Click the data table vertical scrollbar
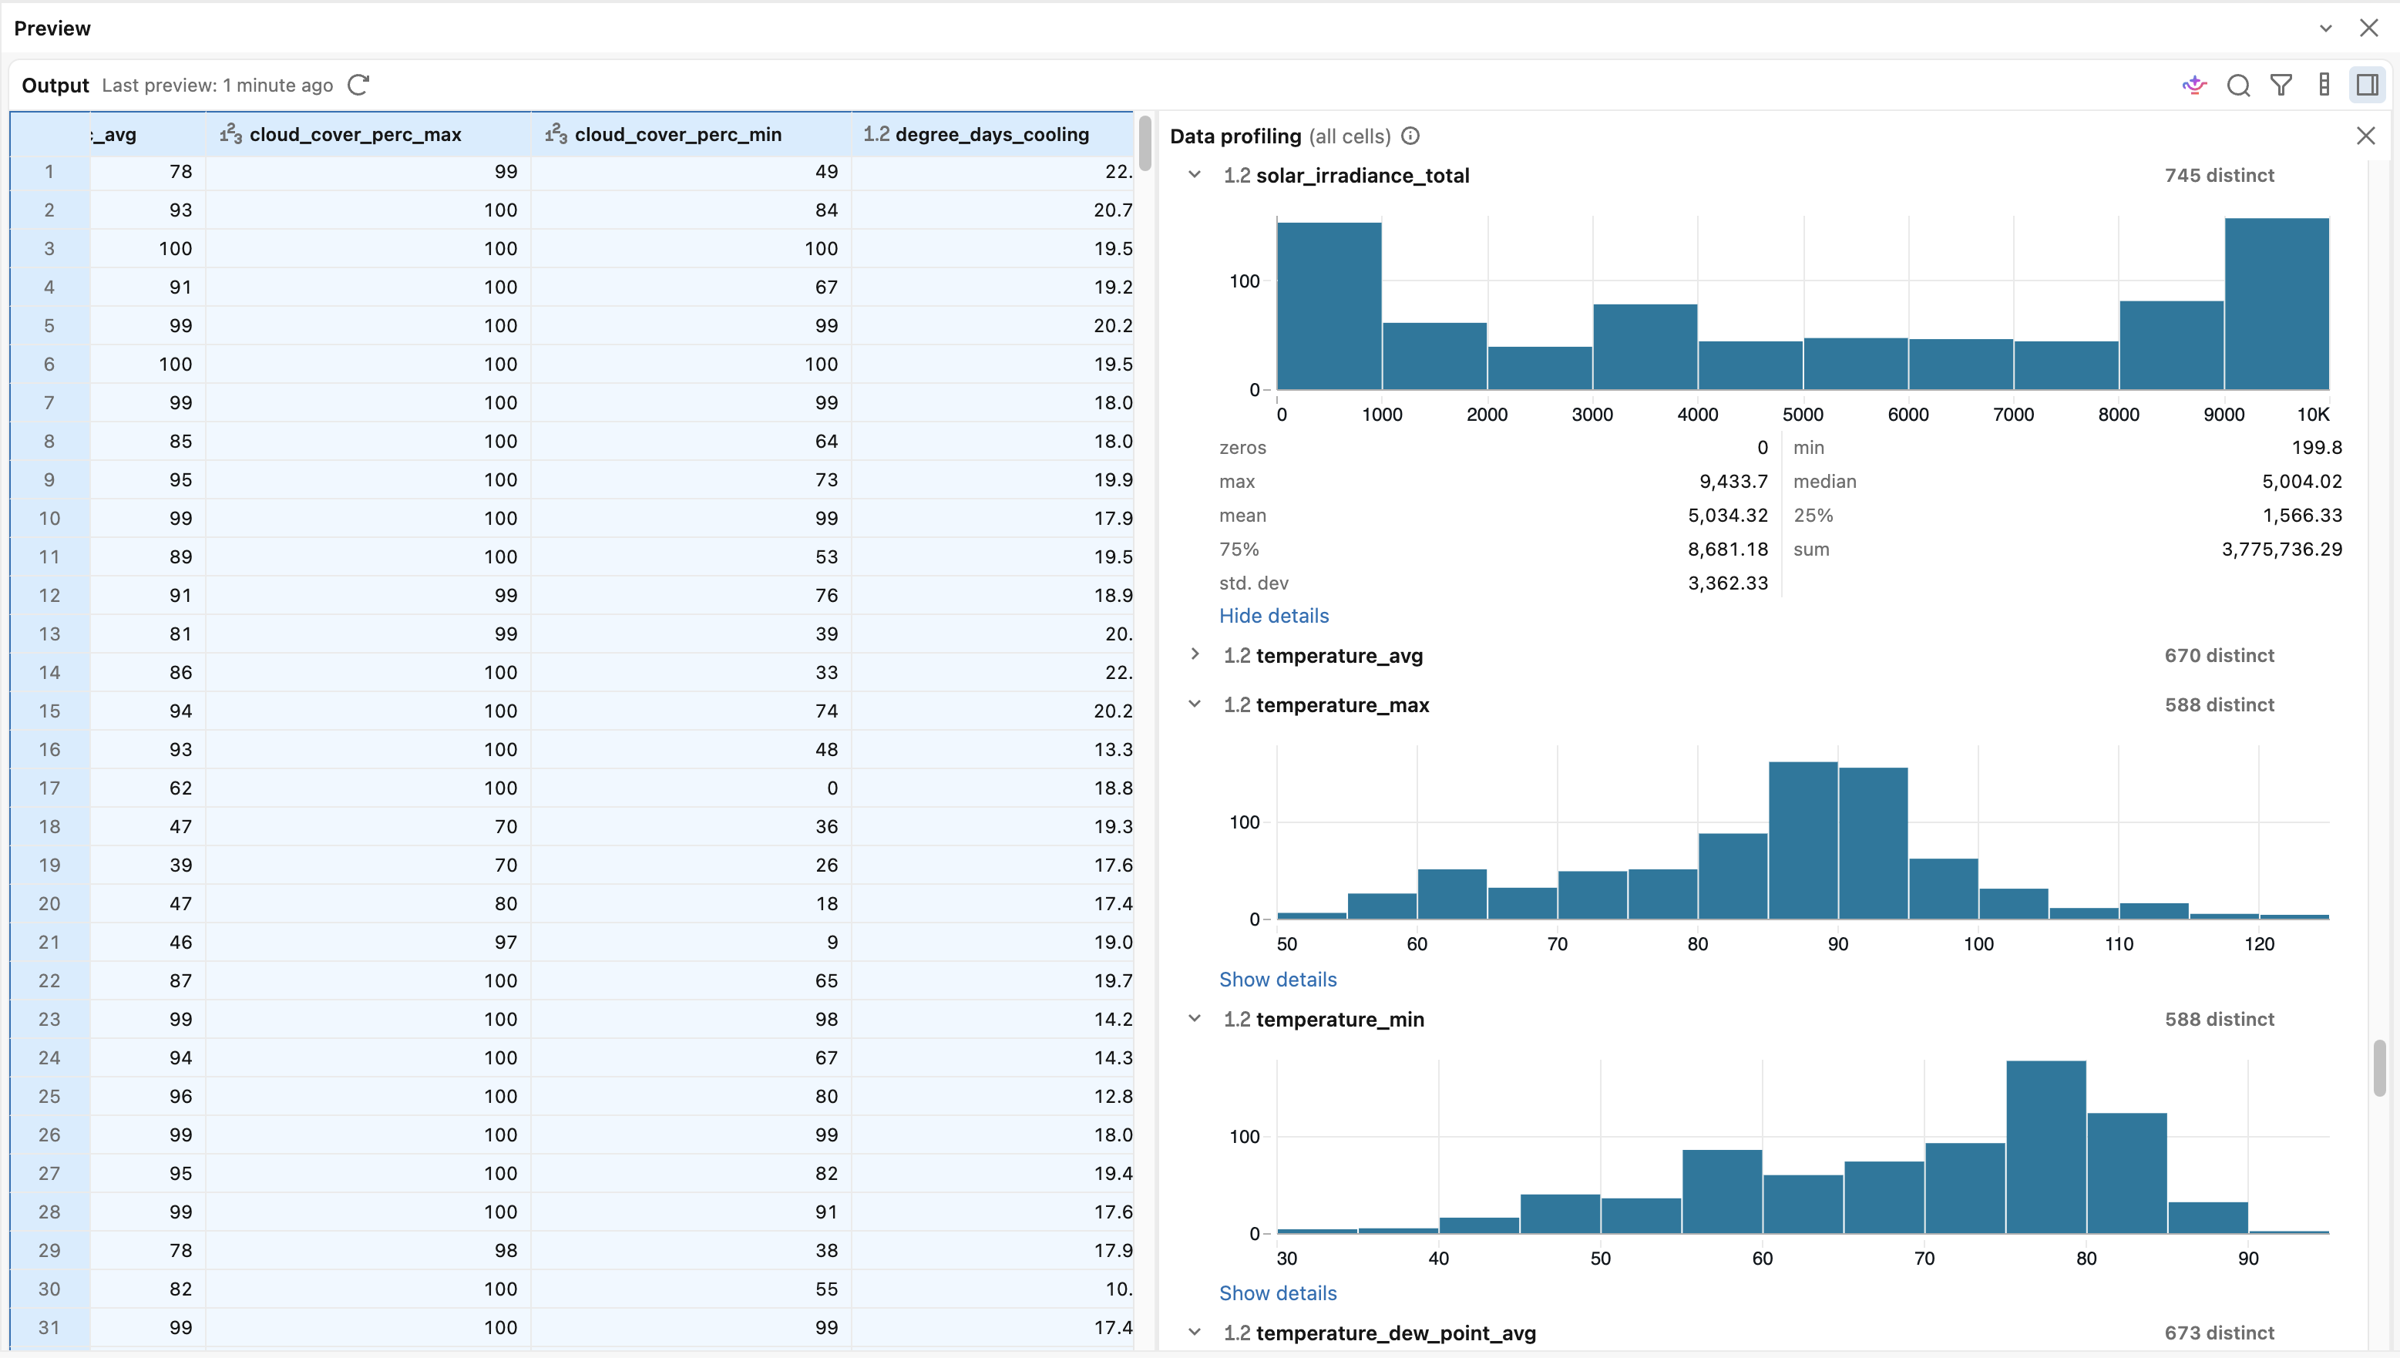The height and width of the screenshot is (1358, 2400). (x=1144, y=142)
